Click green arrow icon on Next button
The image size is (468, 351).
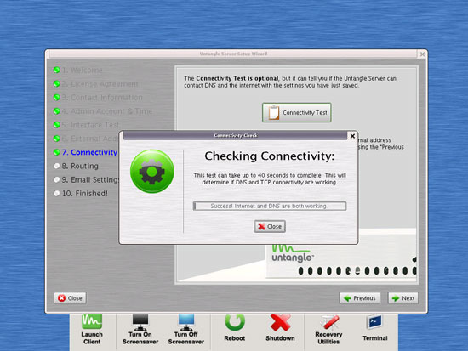click(x=396, y=298)
